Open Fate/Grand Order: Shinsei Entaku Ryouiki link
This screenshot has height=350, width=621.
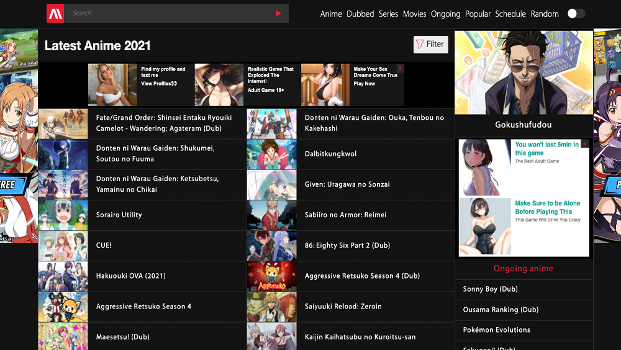[x=163, y=123]
